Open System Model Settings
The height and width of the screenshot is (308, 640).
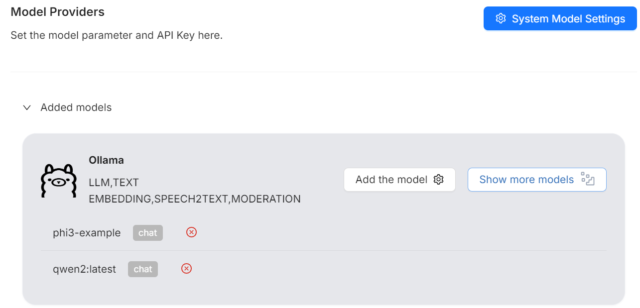[x=560, y=19]
